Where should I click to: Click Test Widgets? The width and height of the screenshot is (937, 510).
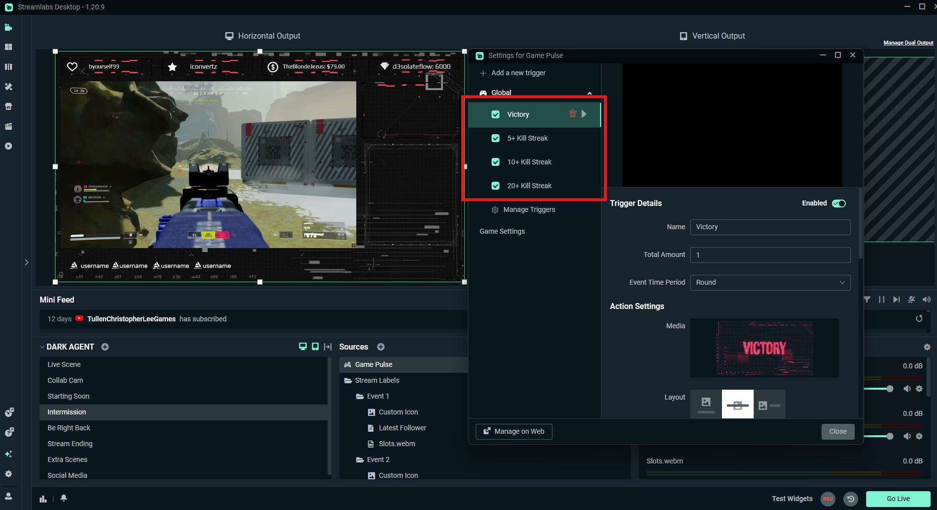coord(792,499)
